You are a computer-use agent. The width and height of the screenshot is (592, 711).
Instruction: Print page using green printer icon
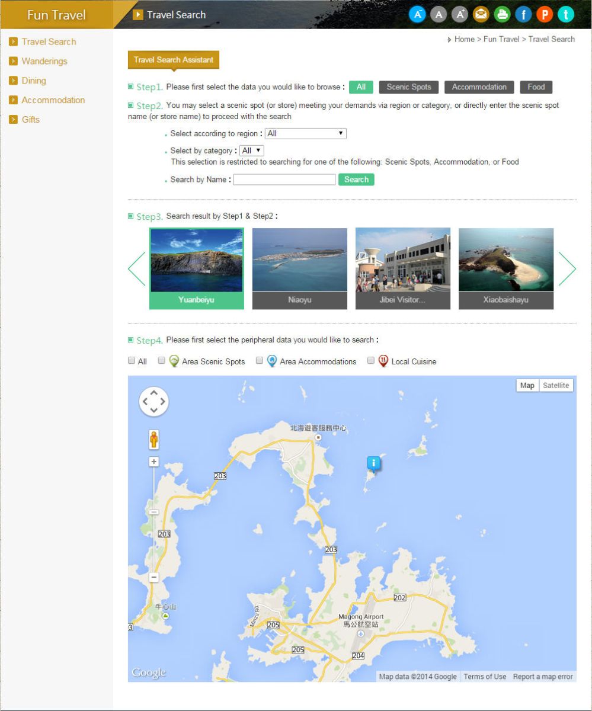[503, 14]
